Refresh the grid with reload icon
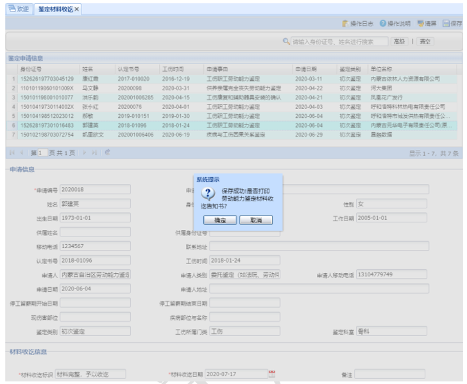 [x=108, y=153]
